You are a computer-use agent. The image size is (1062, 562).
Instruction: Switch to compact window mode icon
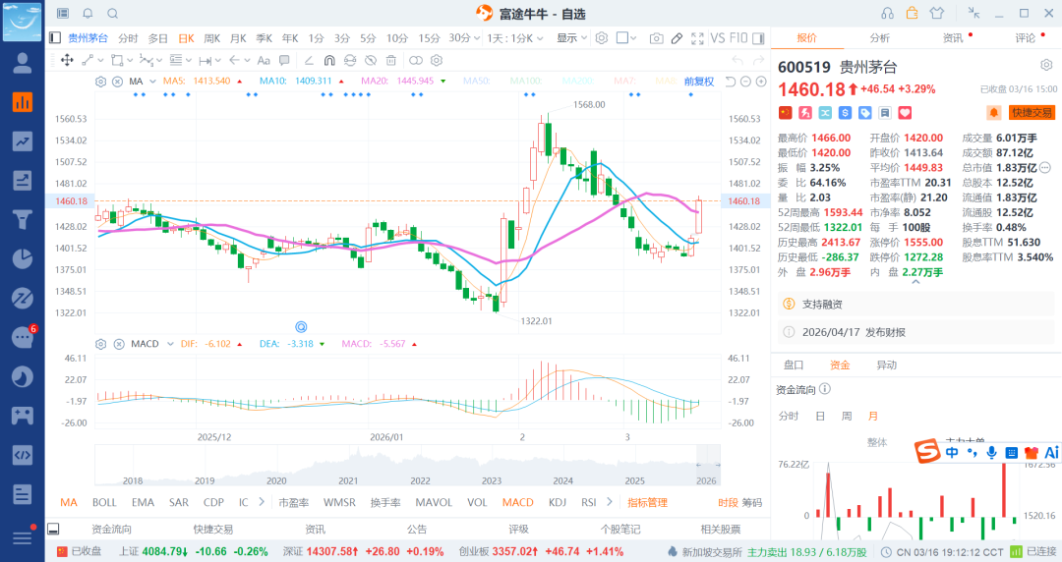[973, 13]
